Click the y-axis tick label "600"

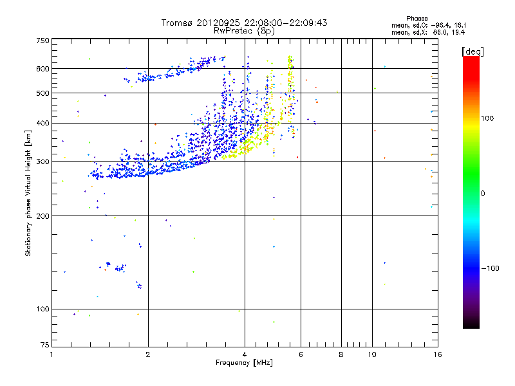42,69
